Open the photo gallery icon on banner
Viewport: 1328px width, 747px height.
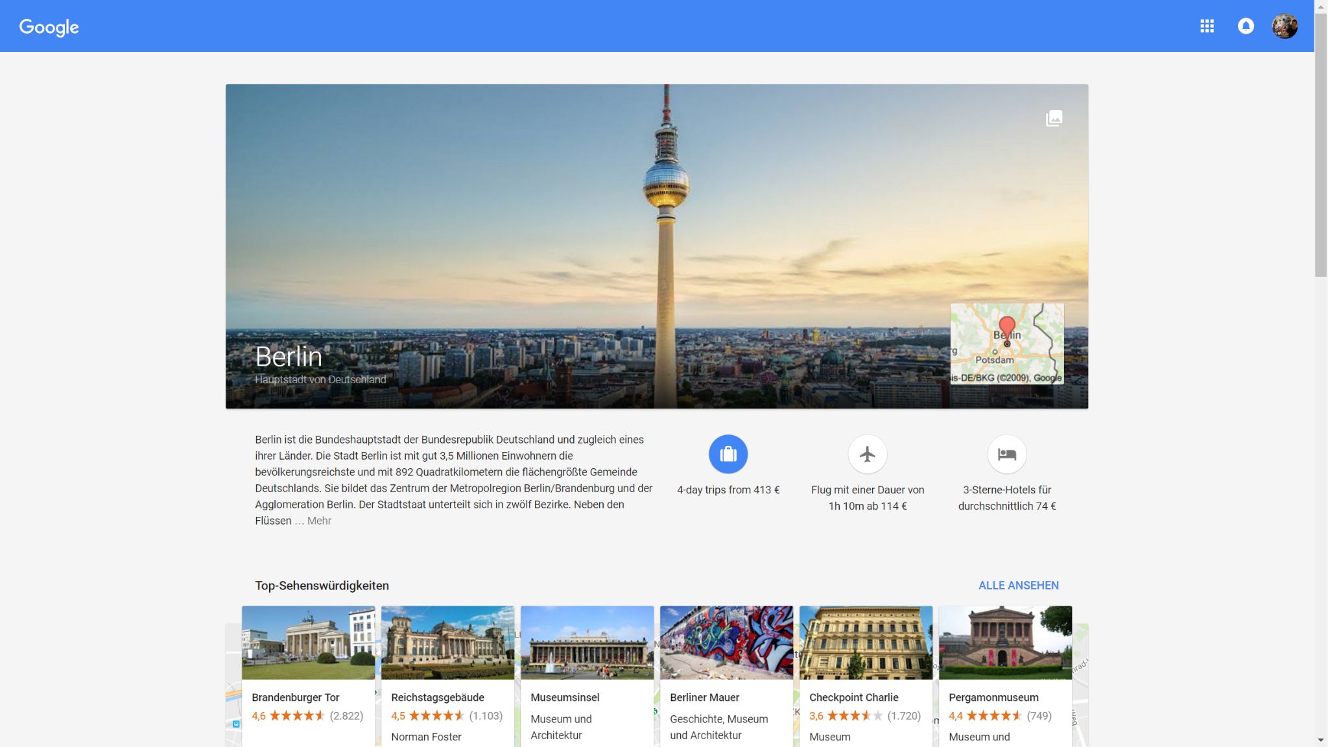point(1054,119)
